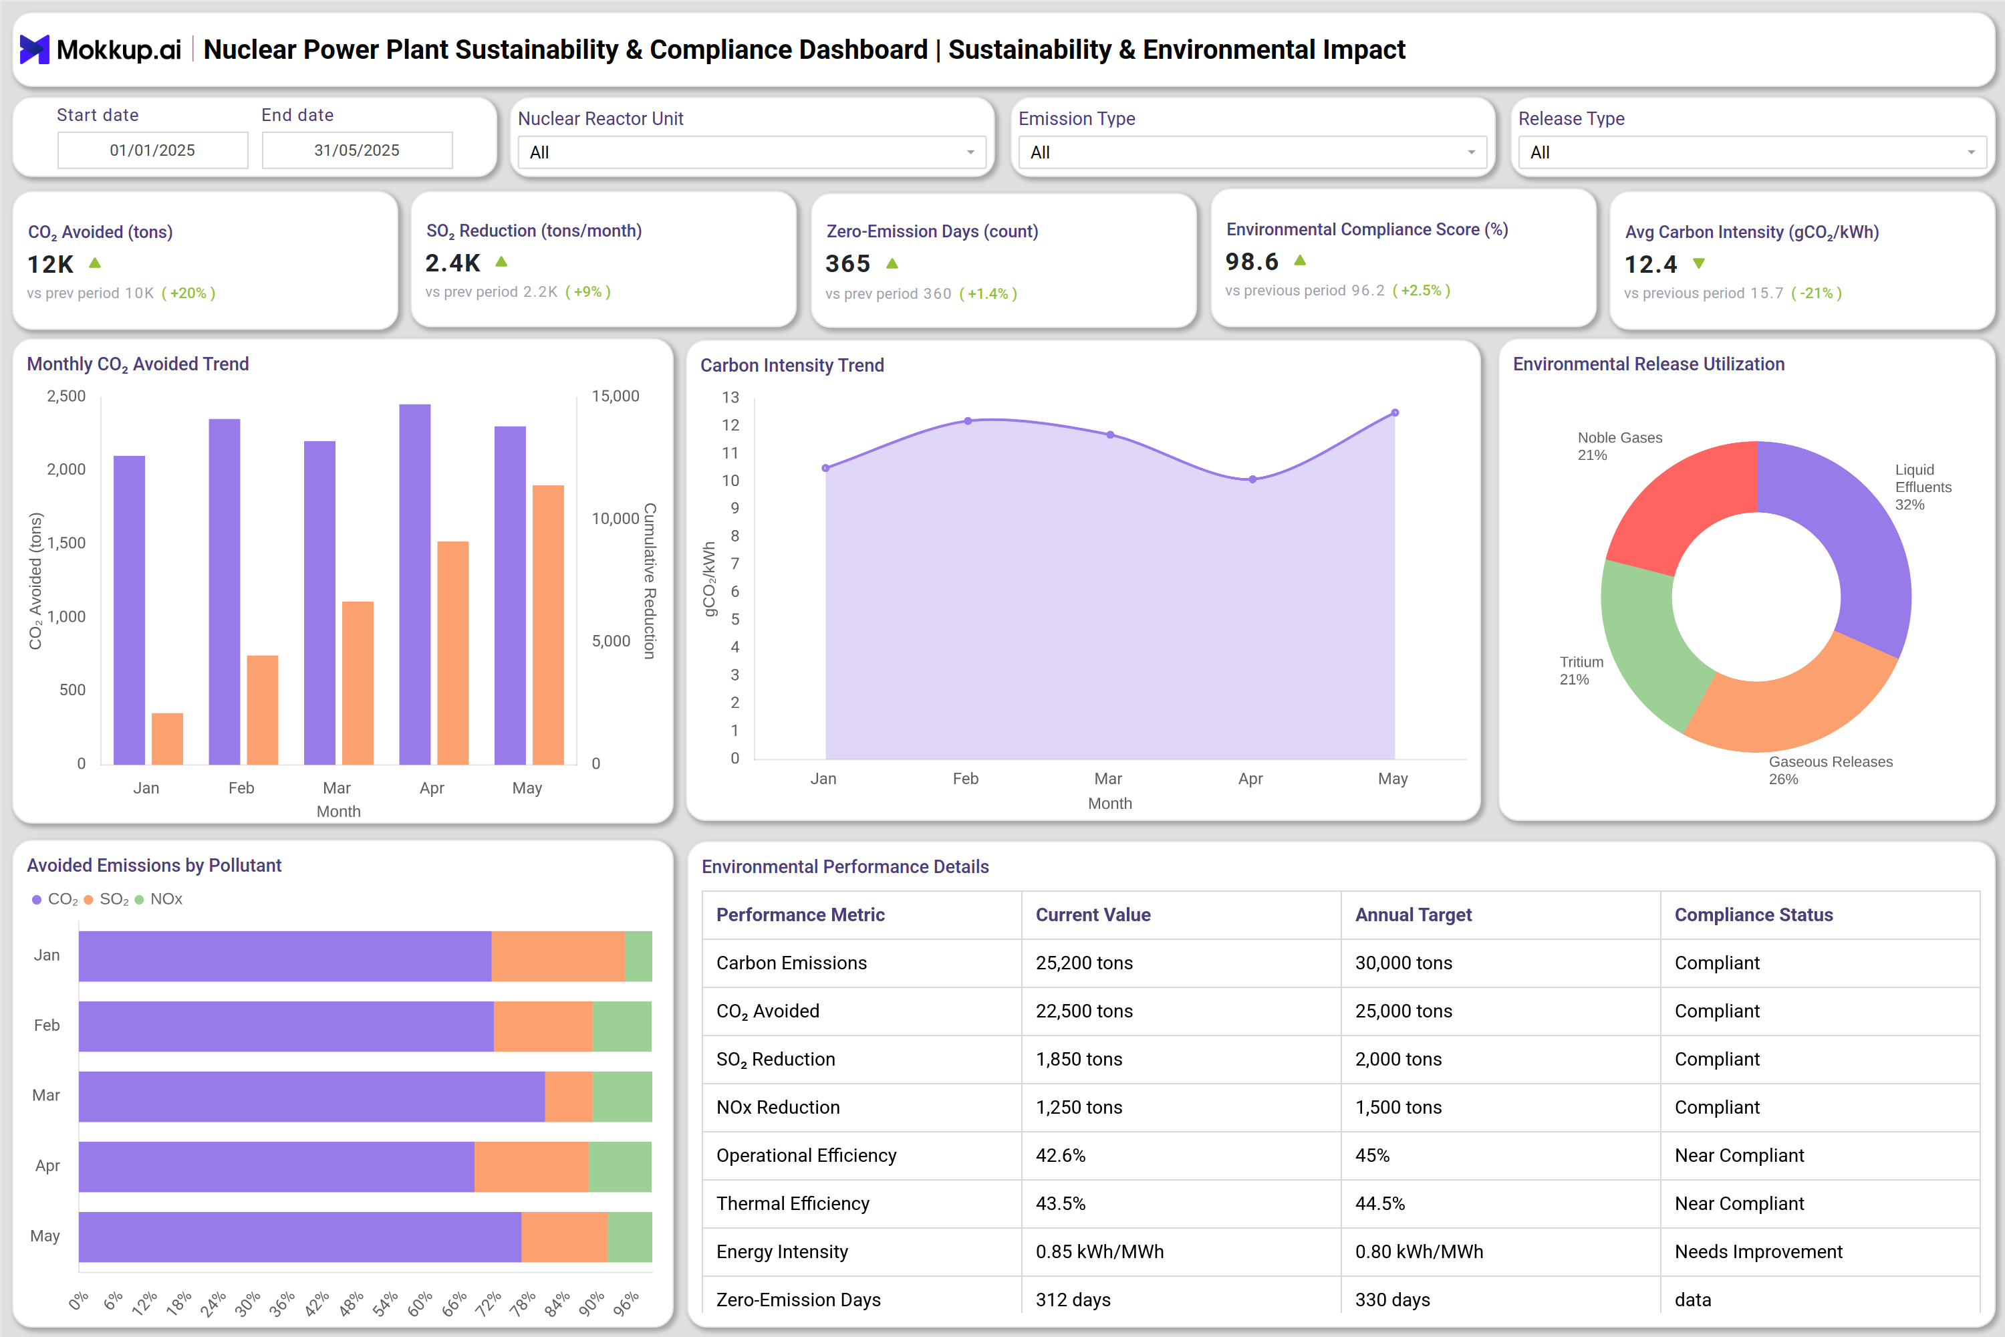Click the Mokkup.ai logo icon
The image size is (2005, 1337).
tap(34, 49)
